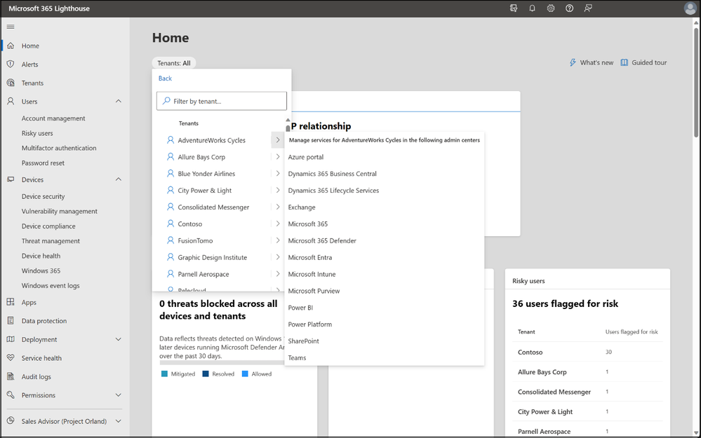Open Microsoft Entra admin center
The image size is (701, 438).
[x=310, y=257]
